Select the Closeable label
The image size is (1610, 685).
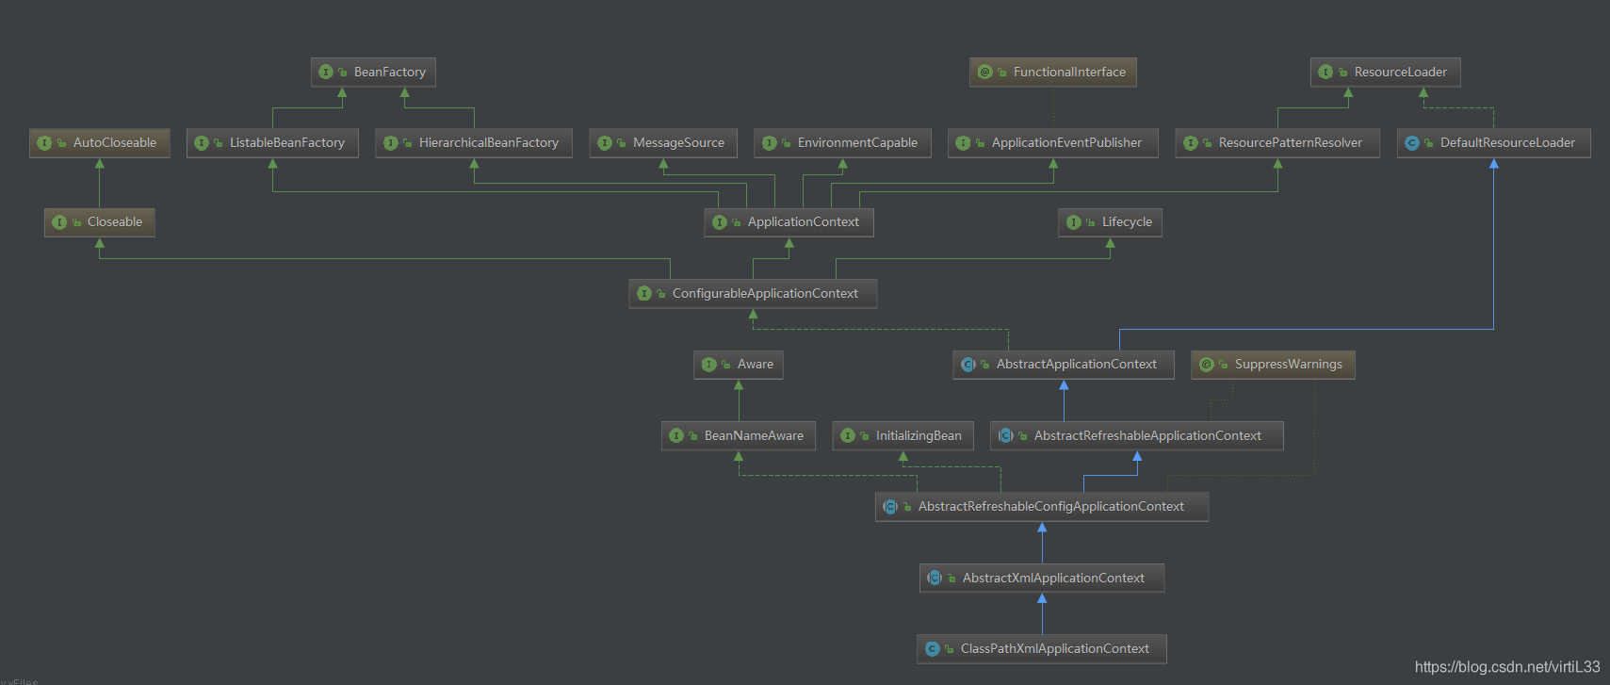[115, 222]
